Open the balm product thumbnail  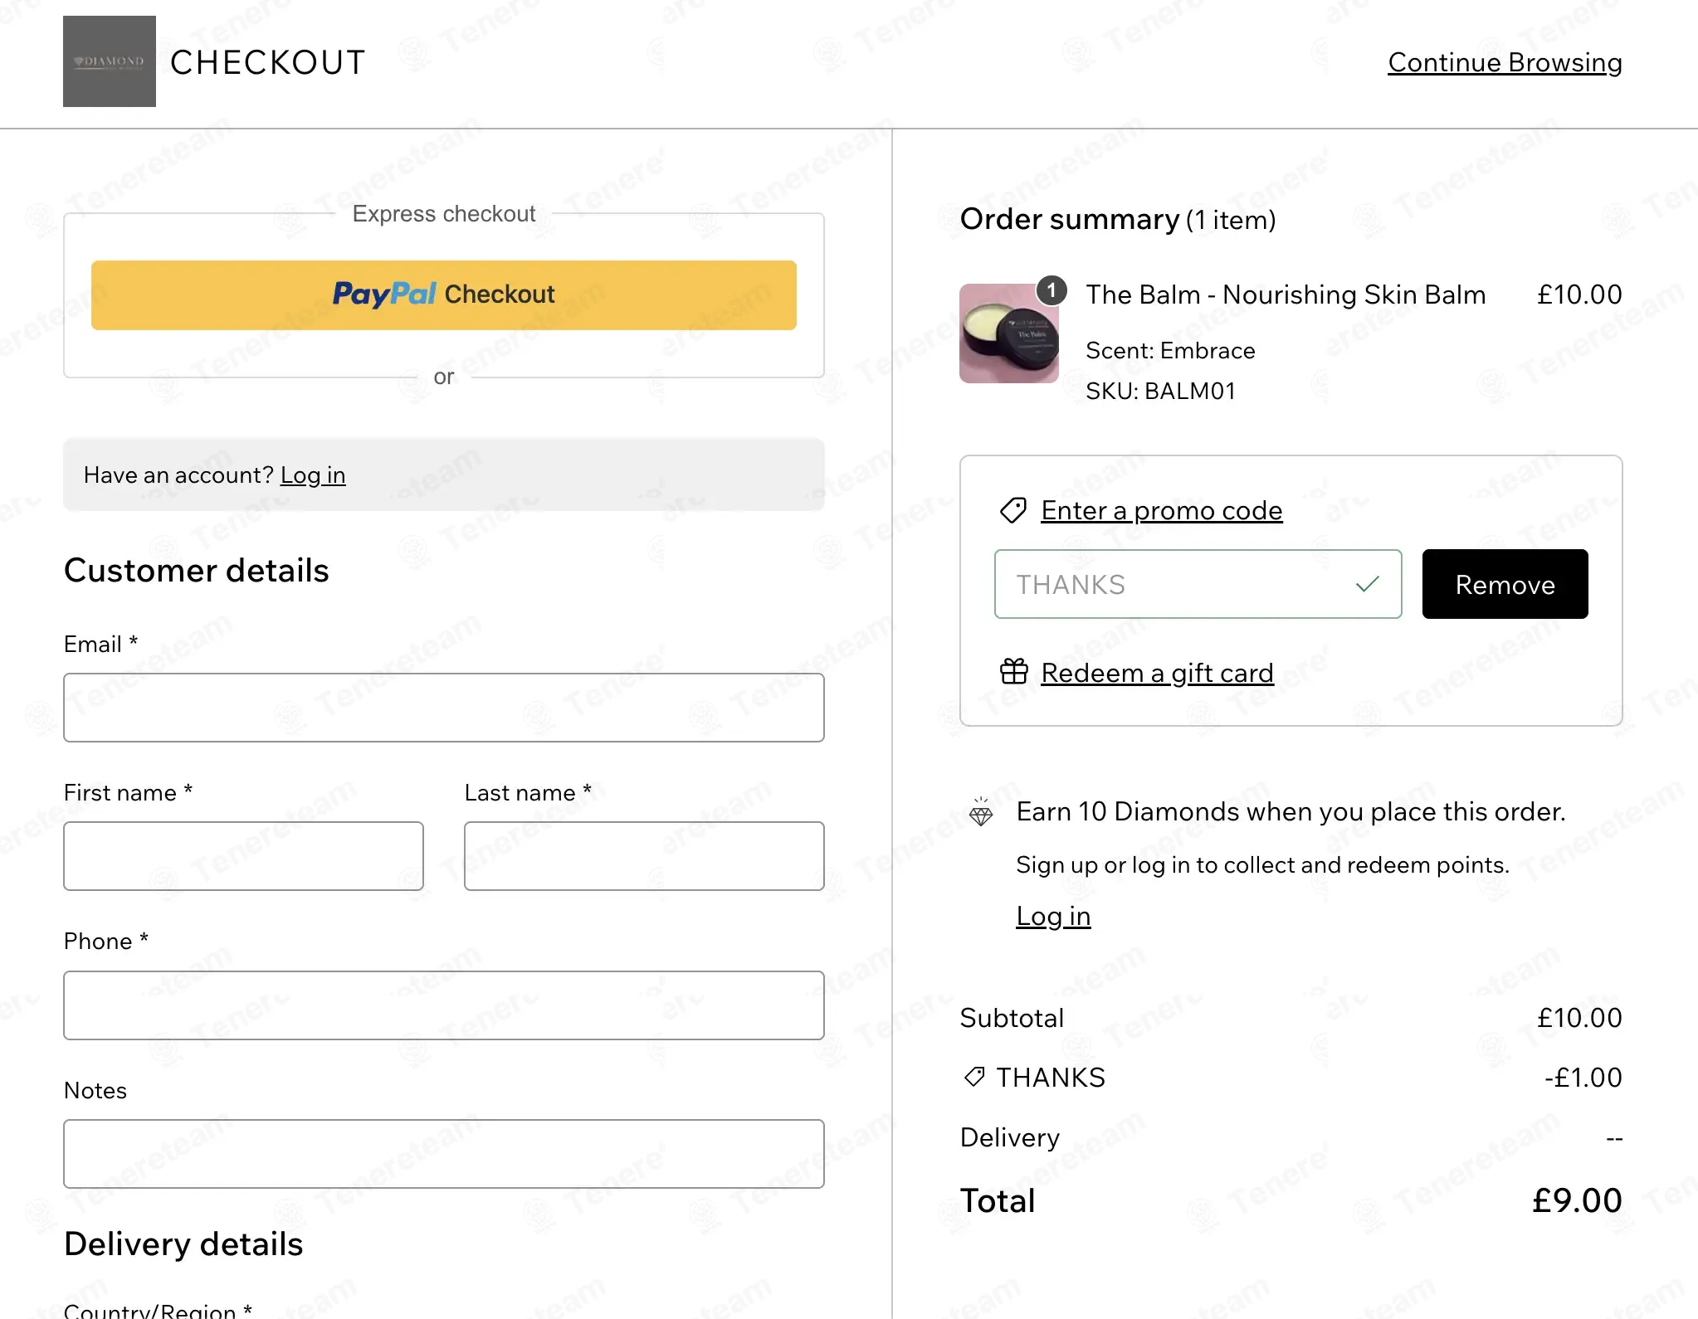coord(1008,333)
